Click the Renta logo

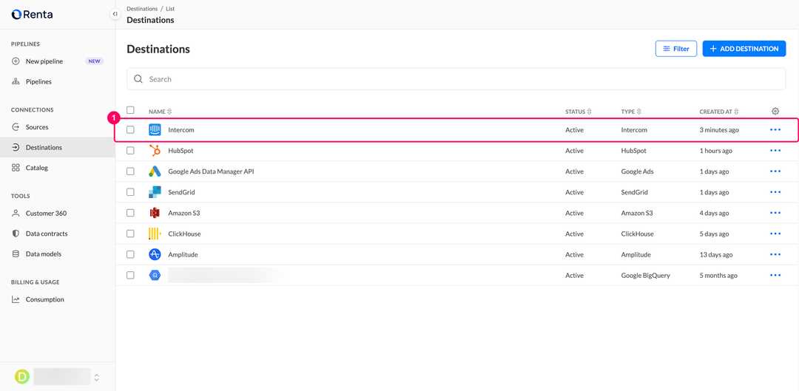coord(32,14)
